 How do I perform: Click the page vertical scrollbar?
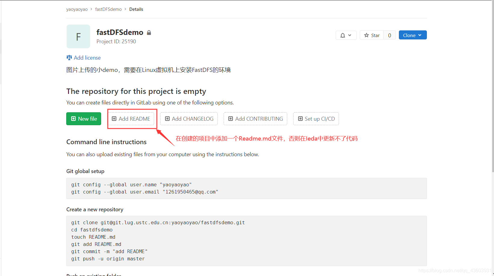[492, 86]
